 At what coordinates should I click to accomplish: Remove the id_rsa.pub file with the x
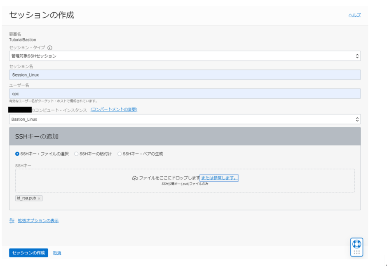click(39, 199)
